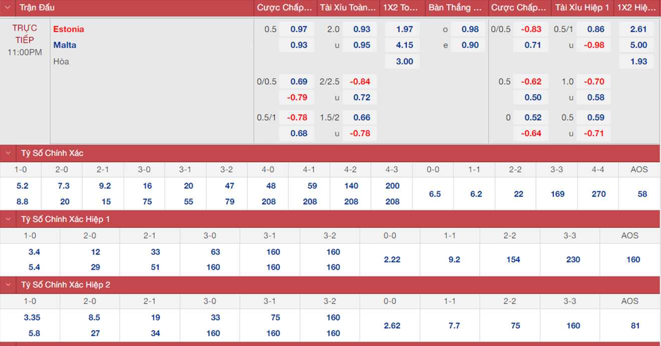Pick full-match 0-0 correct score odds 6.5
Screen dimensions: 661x346
435,194
